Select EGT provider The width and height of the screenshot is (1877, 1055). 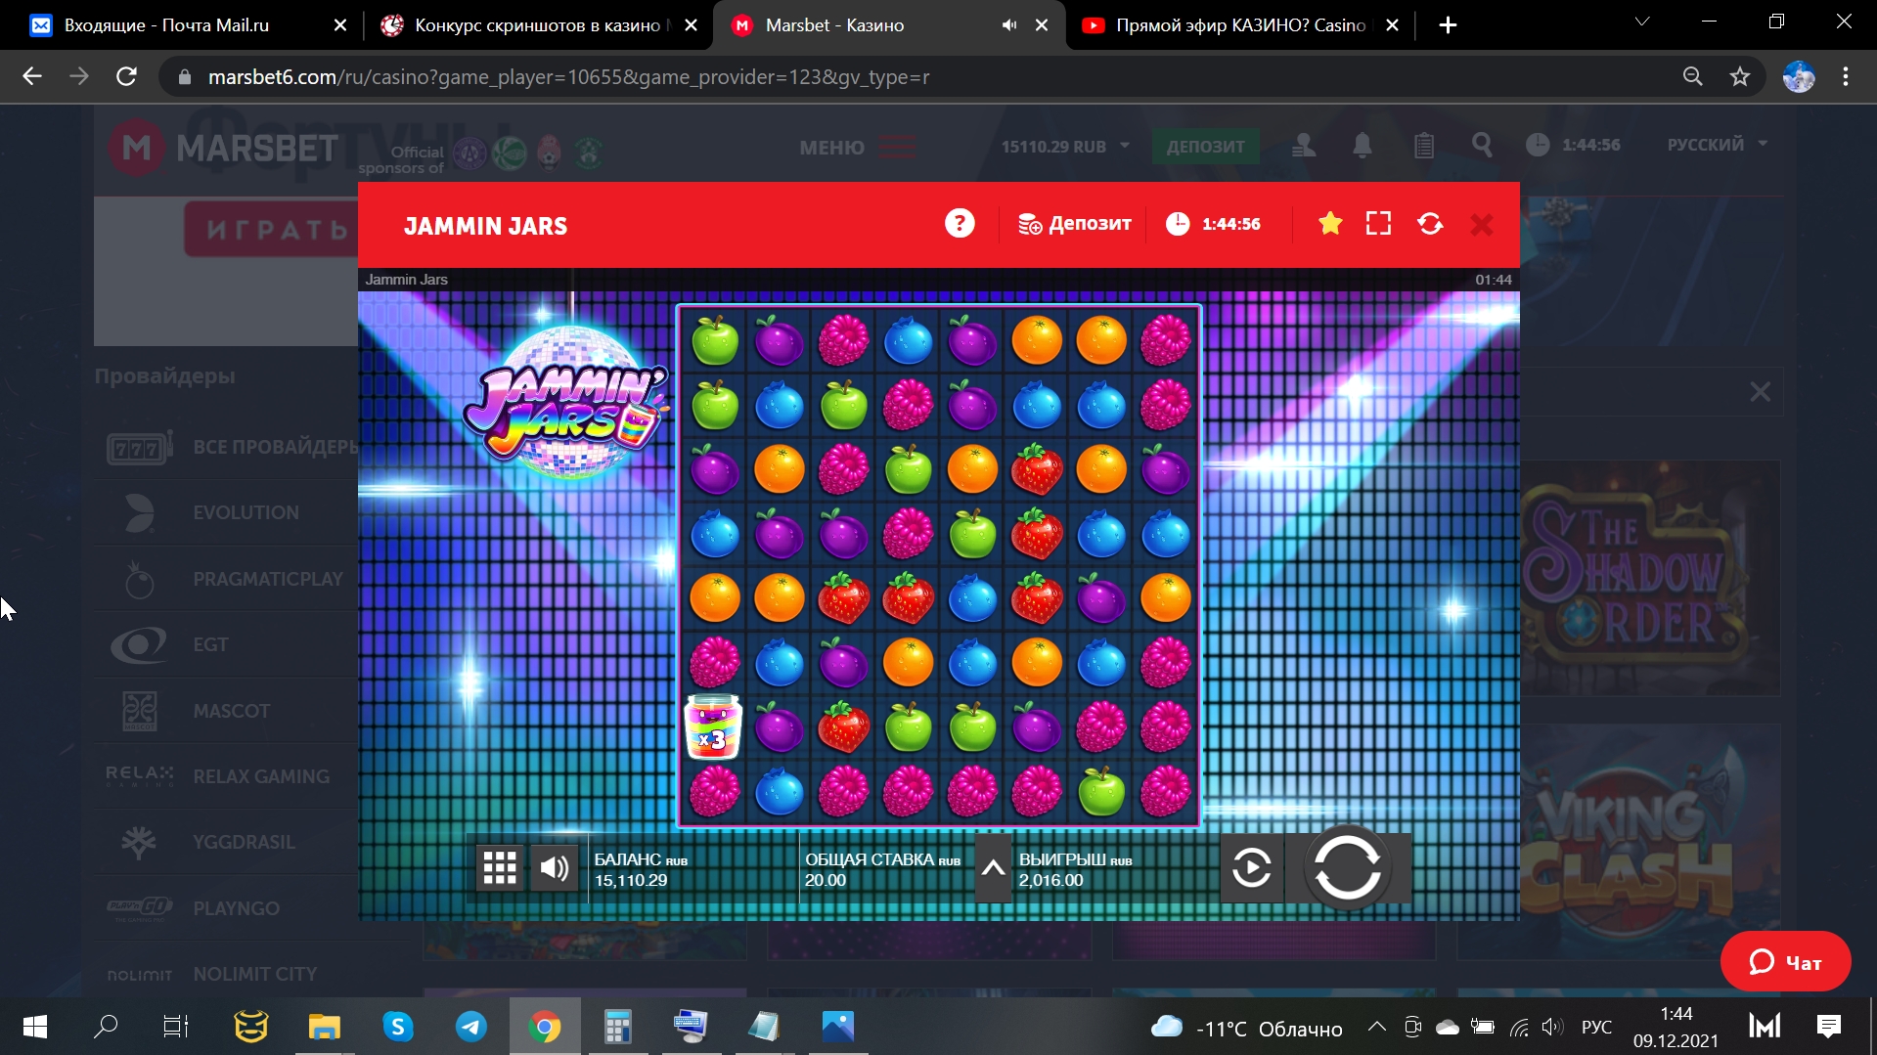(227, 644)
